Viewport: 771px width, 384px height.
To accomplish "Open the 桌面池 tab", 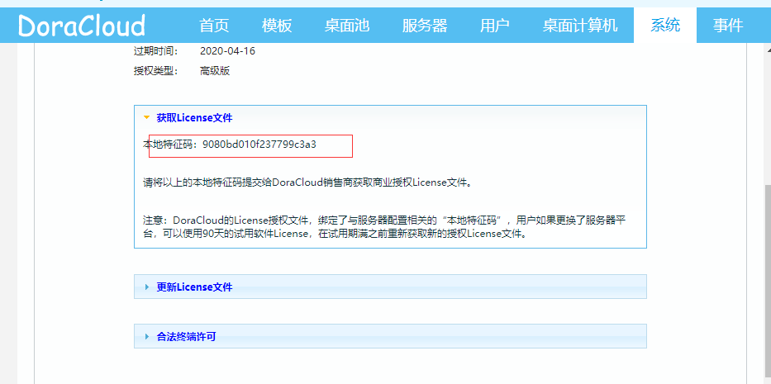I will [x=346, y=25].
